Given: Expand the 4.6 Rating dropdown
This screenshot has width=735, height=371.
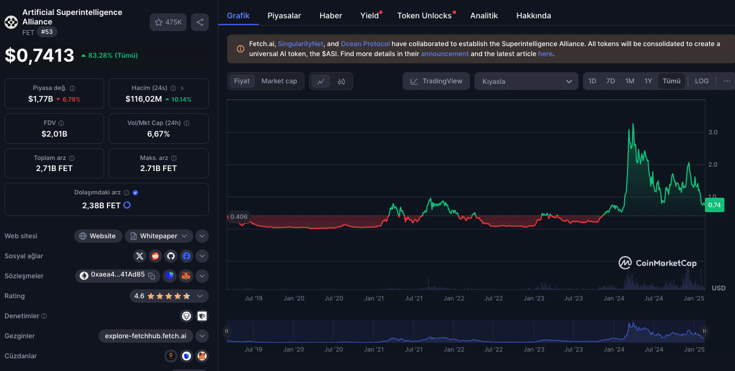Looking at the screenshot, I should point(169,296).
